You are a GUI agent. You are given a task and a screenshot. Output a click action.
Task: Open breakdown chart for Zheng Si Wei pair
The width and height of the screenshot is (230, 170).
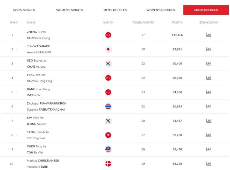[x=209, y=35]
